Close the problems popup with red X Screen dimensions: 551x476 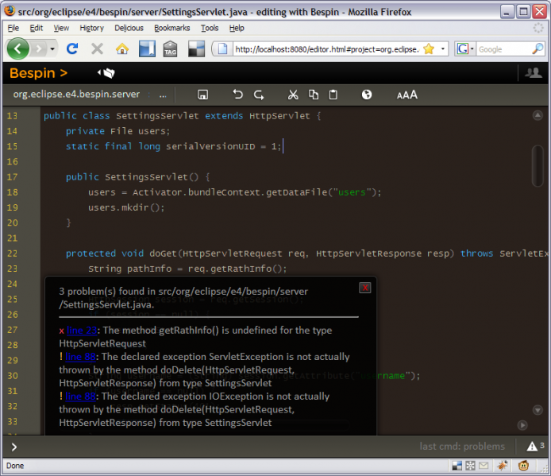(365, 288)
